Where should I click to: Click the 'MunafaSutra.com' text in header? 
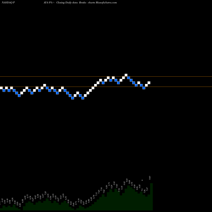[x=106, y=3]
